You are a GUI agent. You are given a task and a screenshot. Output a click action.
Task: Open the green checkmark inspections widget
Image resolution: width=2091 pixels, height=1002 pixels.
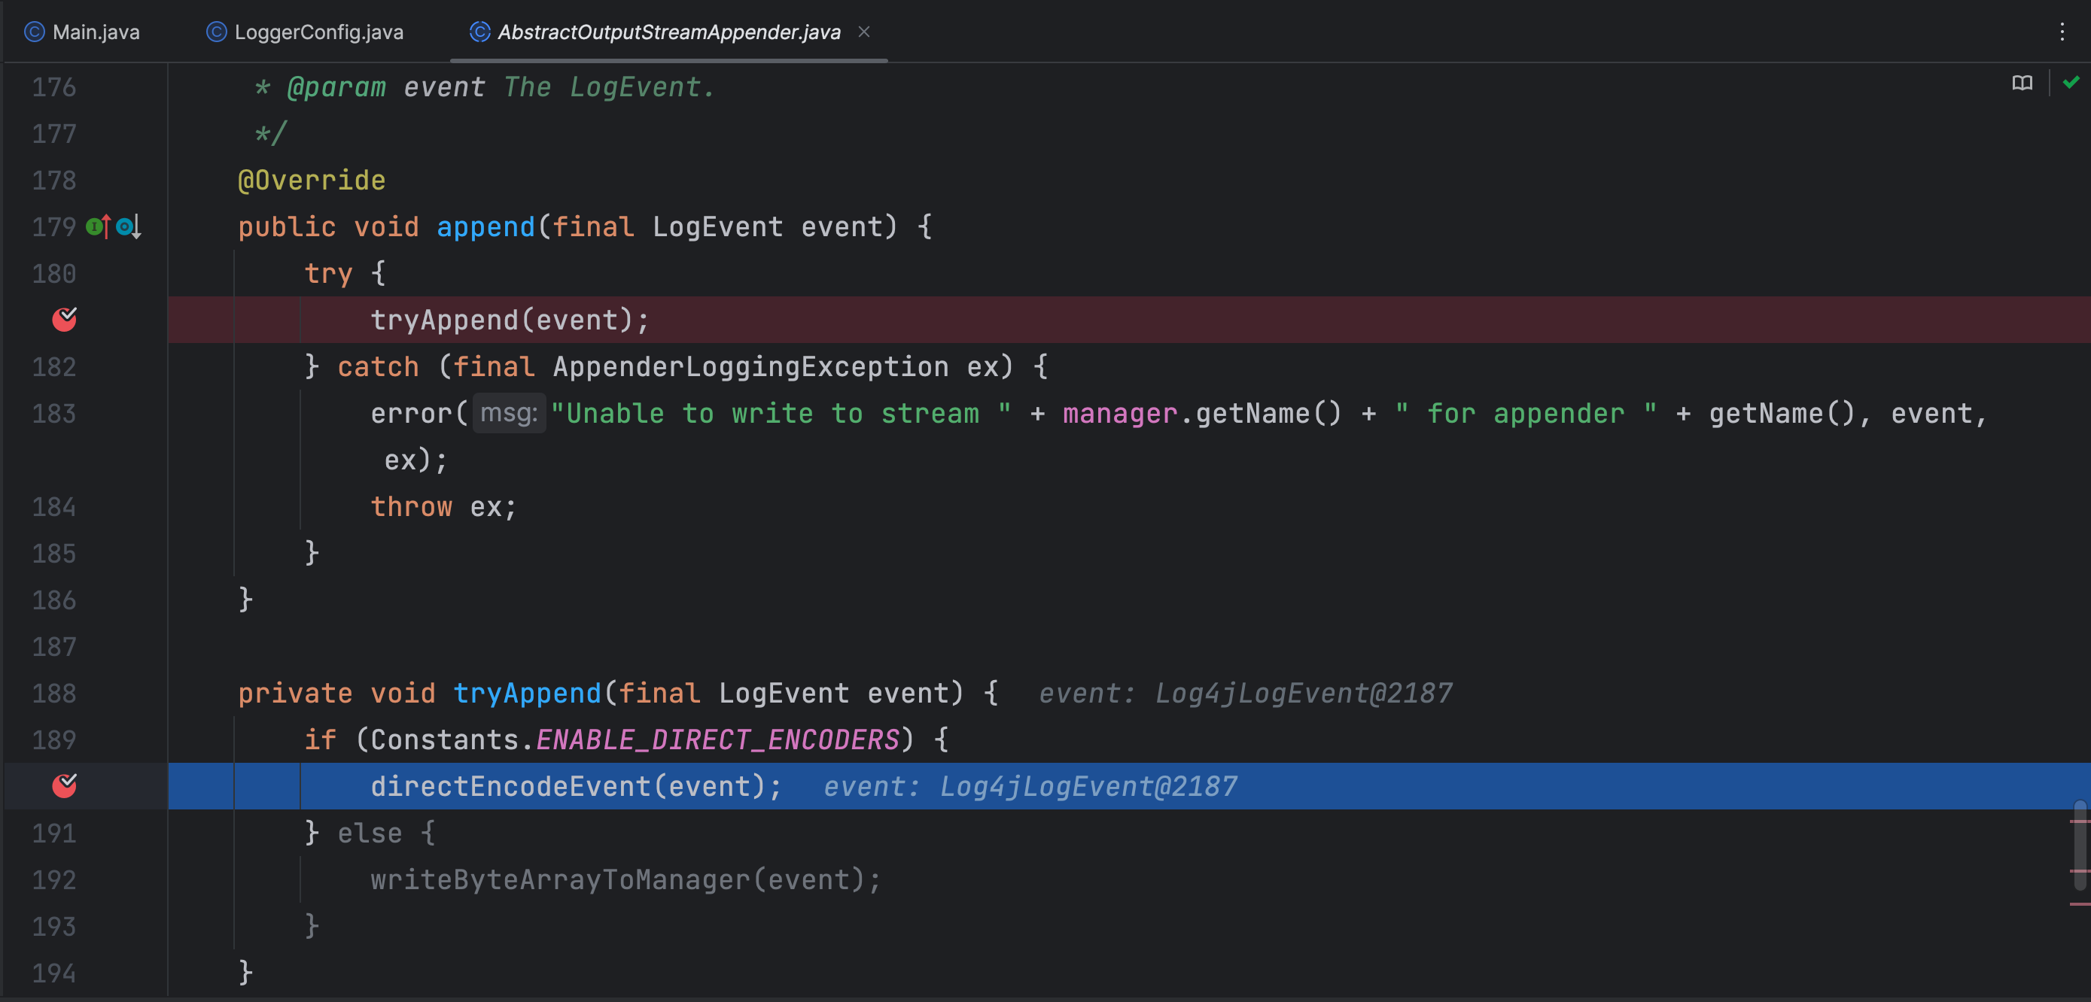2071,82
